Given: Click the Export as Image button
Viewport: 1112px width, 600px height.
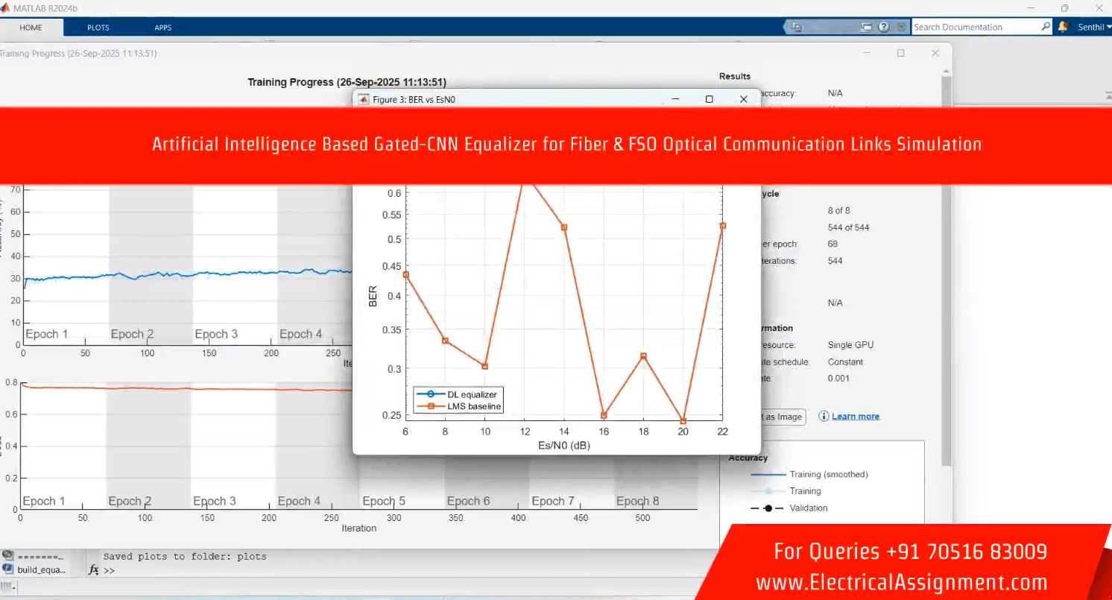Looking at the screenshot, I should coord(784,417).
